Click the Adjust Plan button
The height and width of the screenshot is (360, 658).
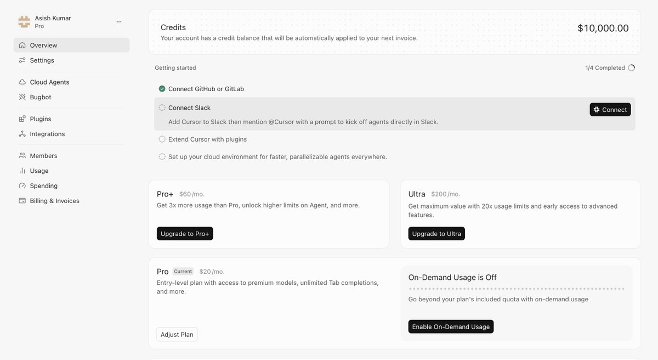coord(177,335)
